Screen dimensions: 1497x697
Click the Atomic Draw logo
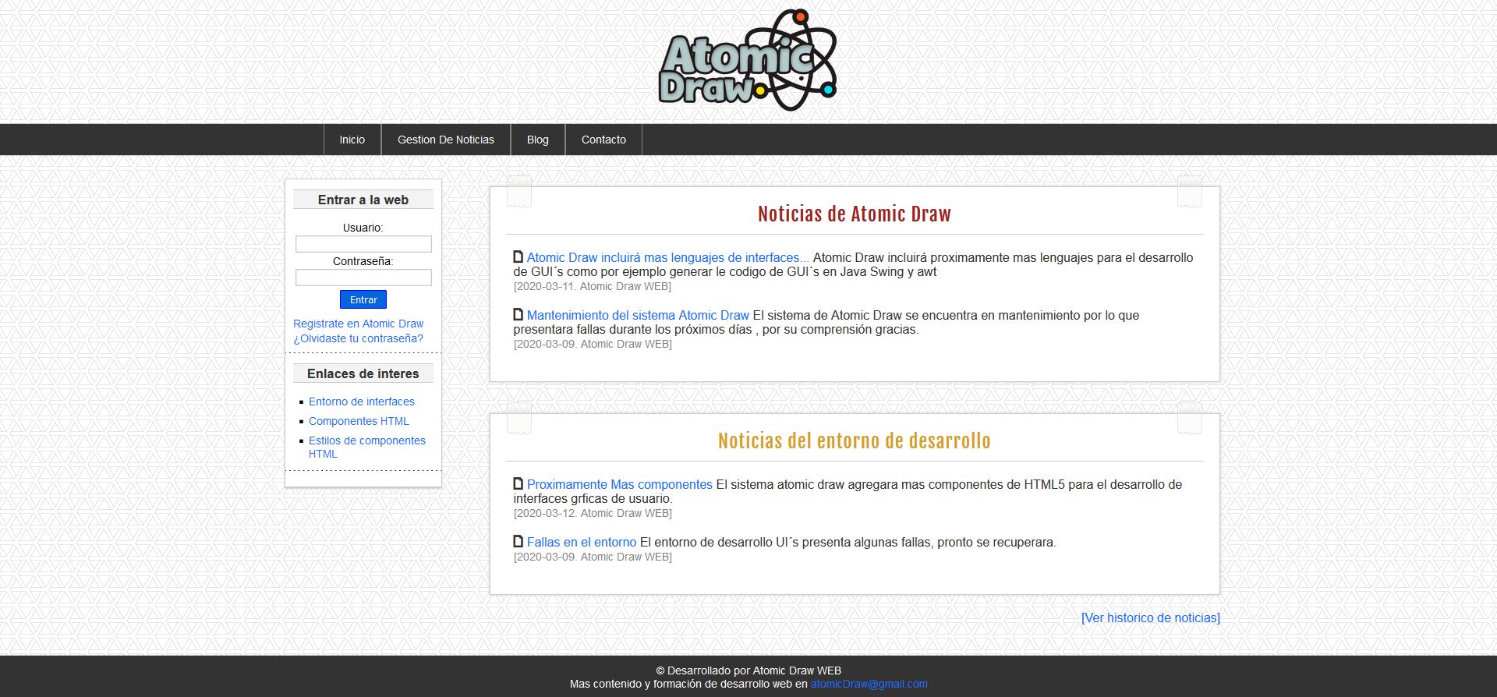[x=748, y=60]
